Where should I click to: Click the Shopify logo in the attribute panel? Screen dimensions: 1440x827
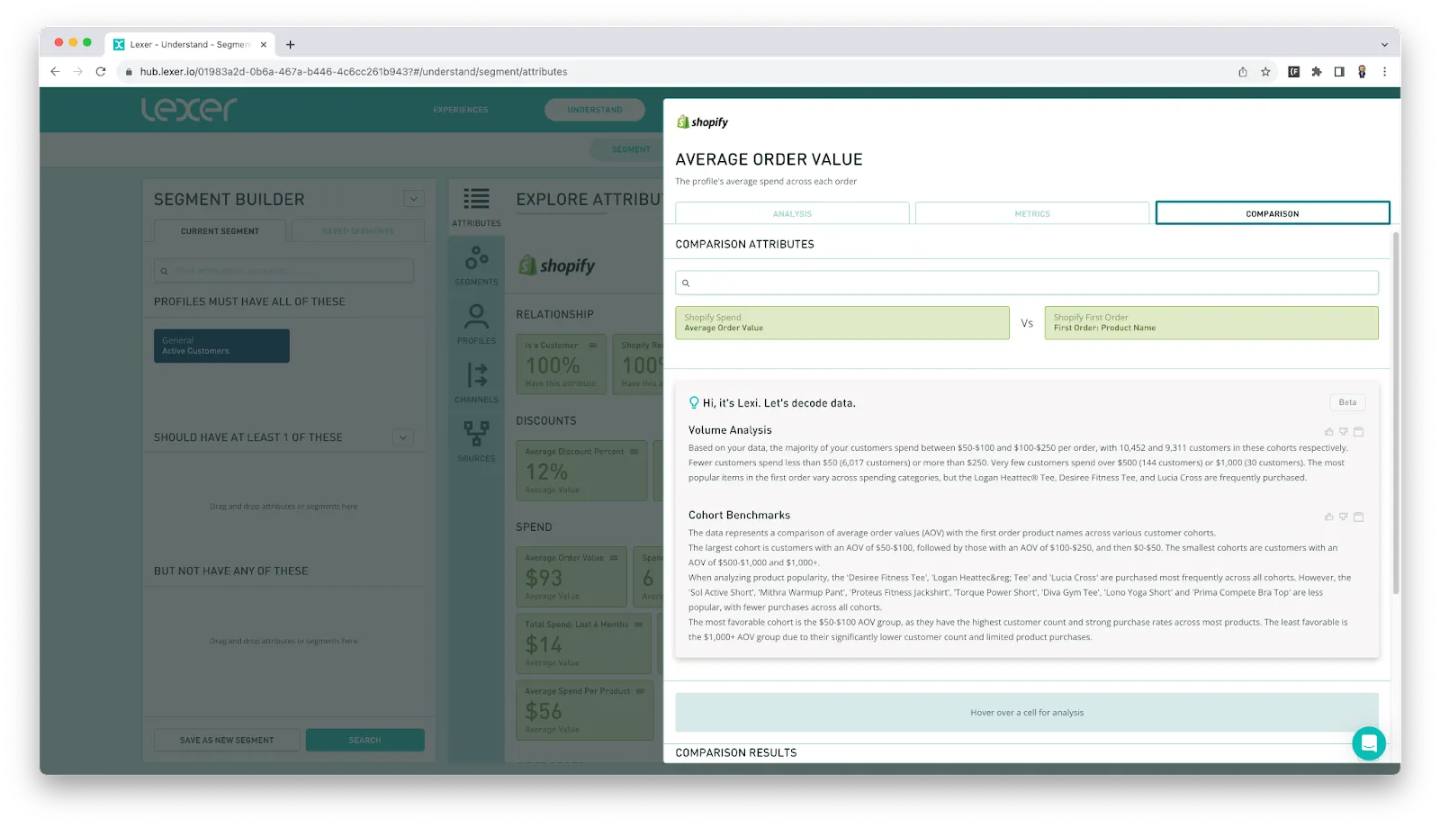(x=702, y=121)
